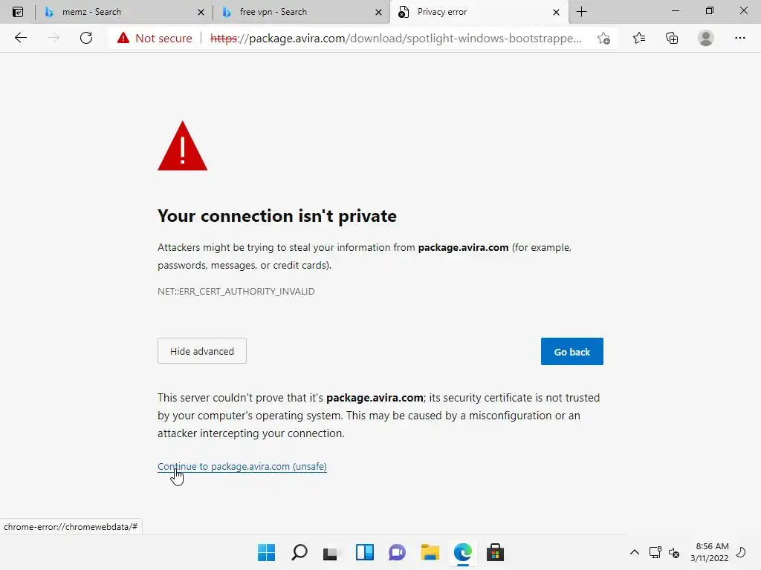
Task: Open the Windows Start menu
Action: (266, 552)
